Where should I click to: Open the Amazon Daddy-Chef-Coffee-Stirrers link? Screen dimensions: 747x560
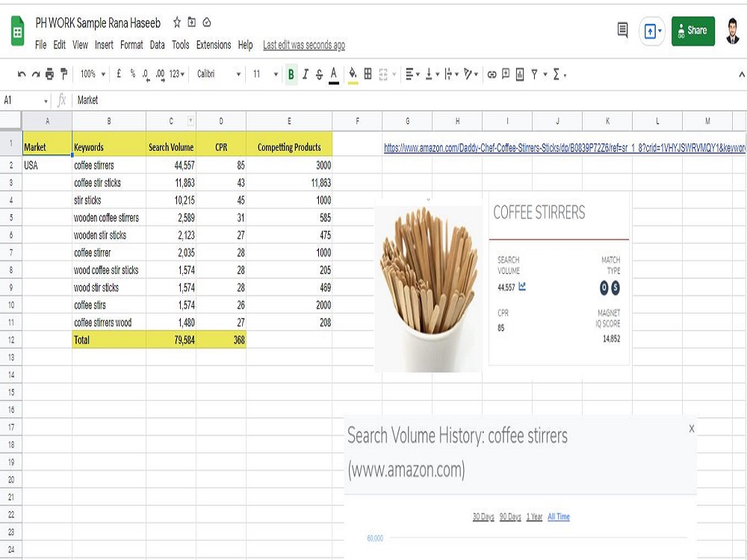[565, 148]
